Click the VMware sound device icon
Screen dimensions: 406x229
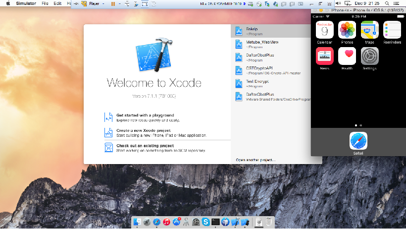pyautogui.click(x=275, y=3)
